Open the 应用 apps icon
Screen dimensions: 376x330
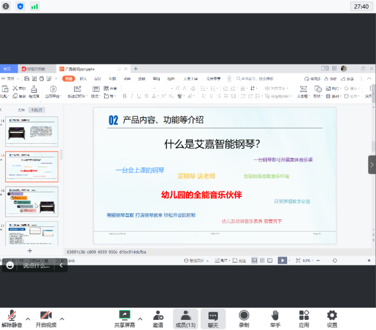[x=304, y=318]
